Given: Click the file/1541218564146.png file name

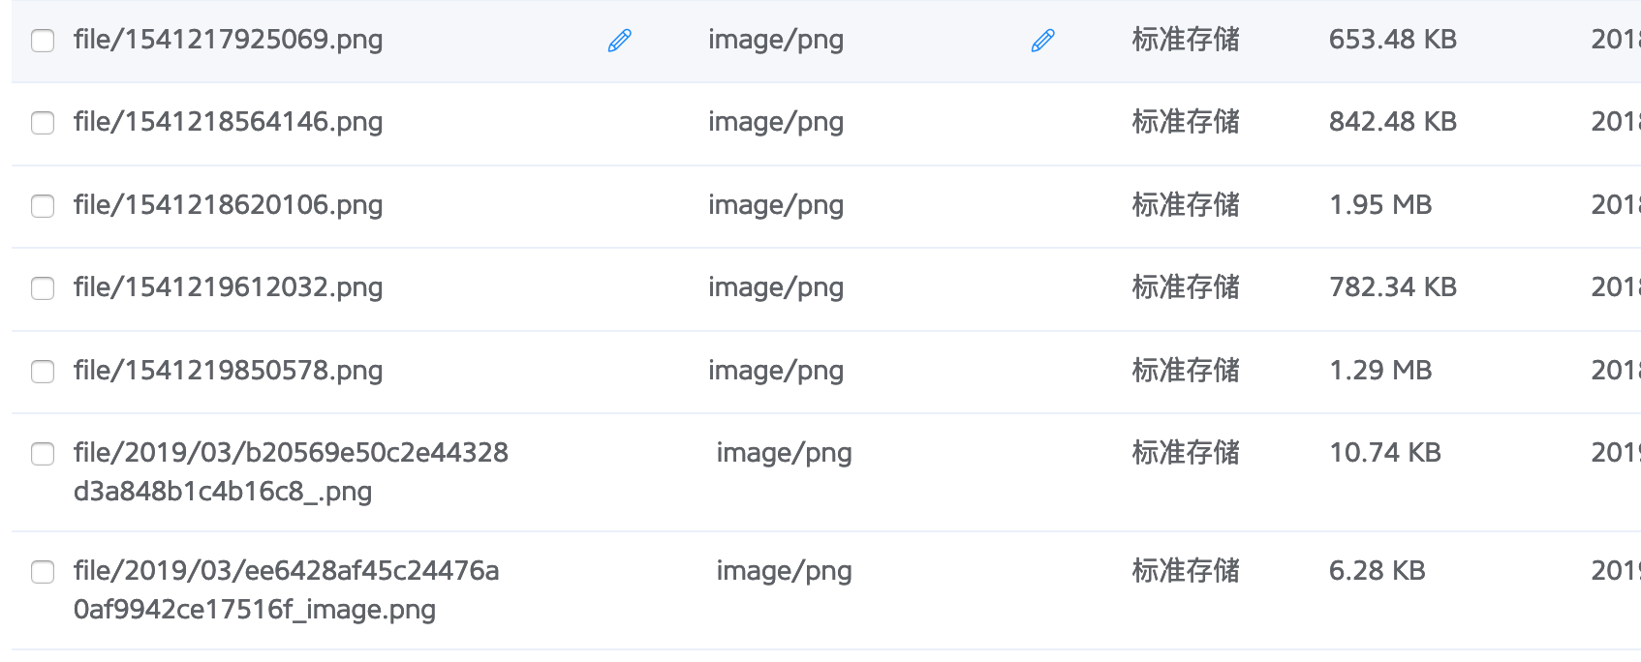Looking at the screenshot, I should click(x=228, y=122).
